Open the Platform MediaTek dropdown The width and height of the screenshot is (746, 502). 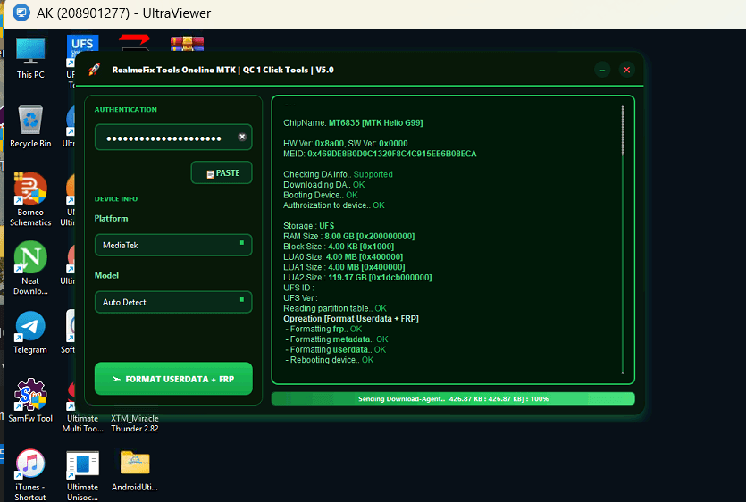[173, 245]
